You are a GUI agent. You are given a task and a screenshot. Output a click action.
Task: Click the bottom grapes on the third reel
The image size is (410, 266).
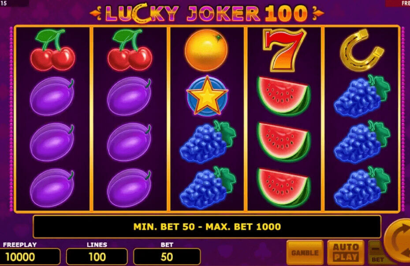click(208, 188)
